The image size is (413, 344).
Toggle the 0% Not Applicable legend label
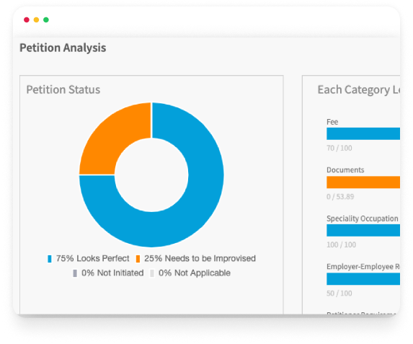[195, 273]
